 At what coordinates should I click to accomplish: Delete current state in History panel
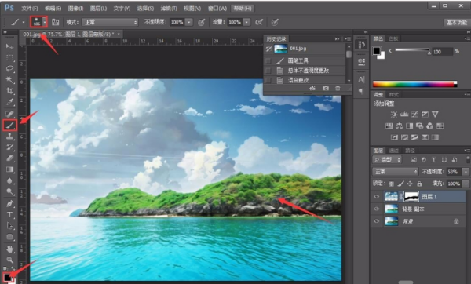click(x=338, y=89)
